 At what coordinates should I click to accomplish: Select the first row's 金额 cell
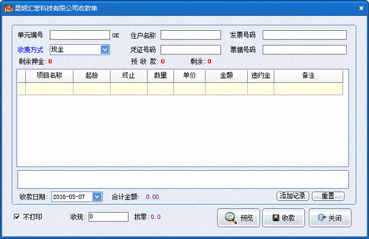click(226, 88)
